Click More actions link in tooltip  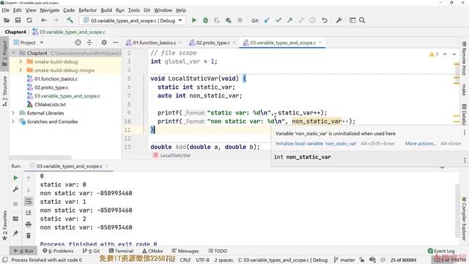click(421, 144)
